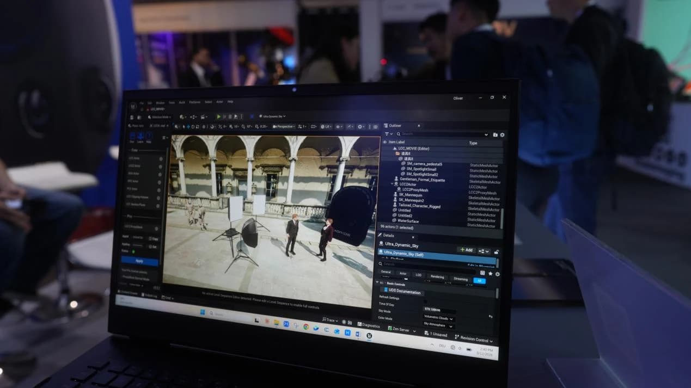Select Untitled2 in the Outliner

click(x=406, y=215)
